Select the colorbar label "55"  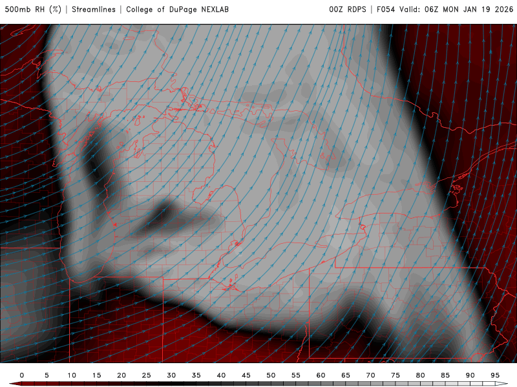(x=296, y=375)
